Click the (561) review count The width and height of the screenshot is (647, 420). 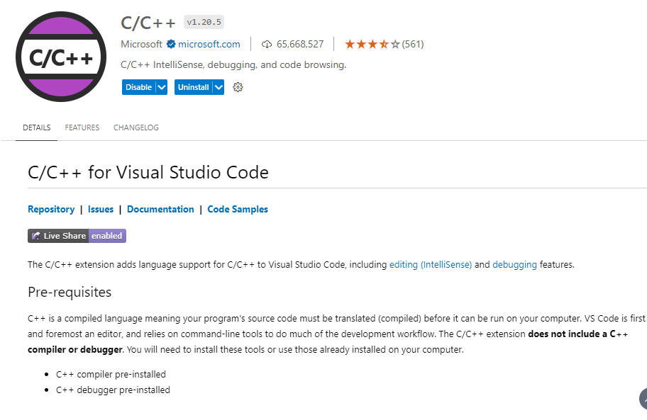(413, 44)
